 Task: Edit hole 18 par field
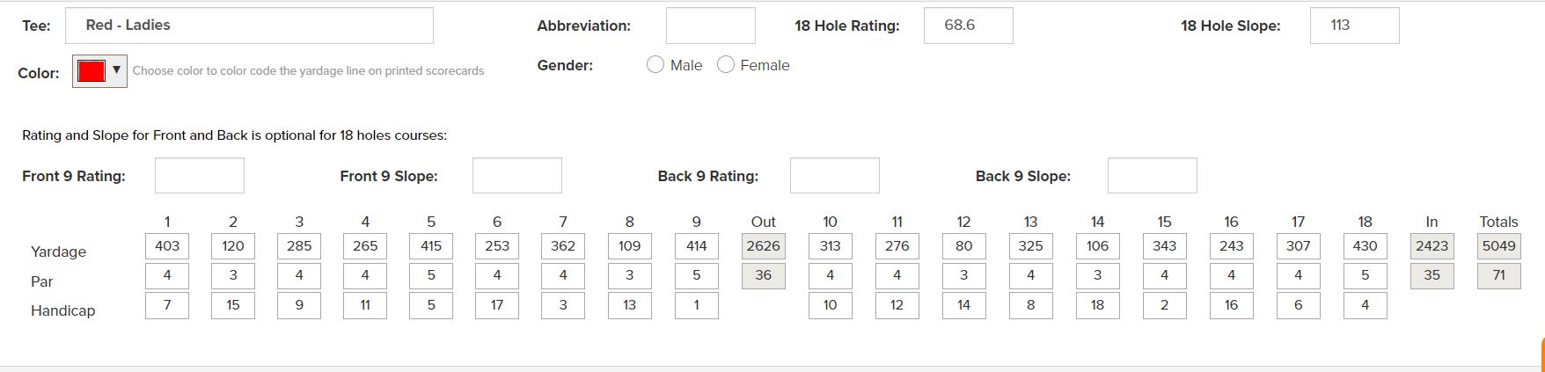coord(1365,275)
